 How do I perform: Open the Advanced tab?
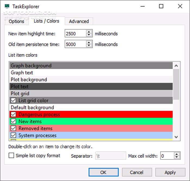pyautogui.click(x=79, y=21)
